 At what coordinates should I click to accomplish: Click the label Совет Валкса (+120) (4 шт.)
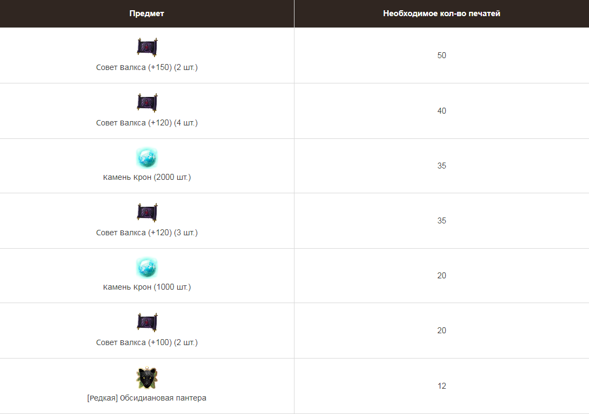click(x=147, y=123)
